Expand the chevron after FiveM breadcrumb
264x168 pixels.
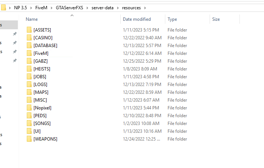[x=51, y=8]
